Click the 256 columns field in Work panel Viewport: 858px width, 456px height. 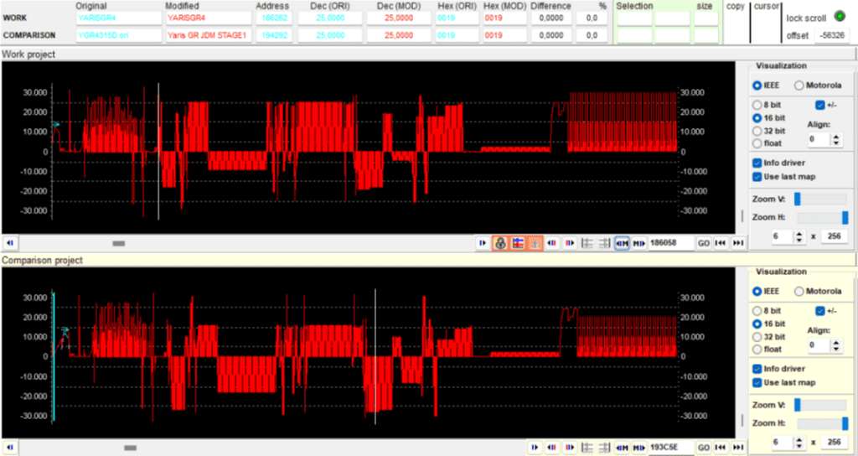(834, 237)
